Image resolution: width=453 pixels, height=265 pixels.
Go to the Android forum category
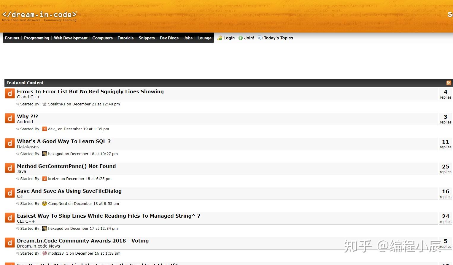point(25,122)
